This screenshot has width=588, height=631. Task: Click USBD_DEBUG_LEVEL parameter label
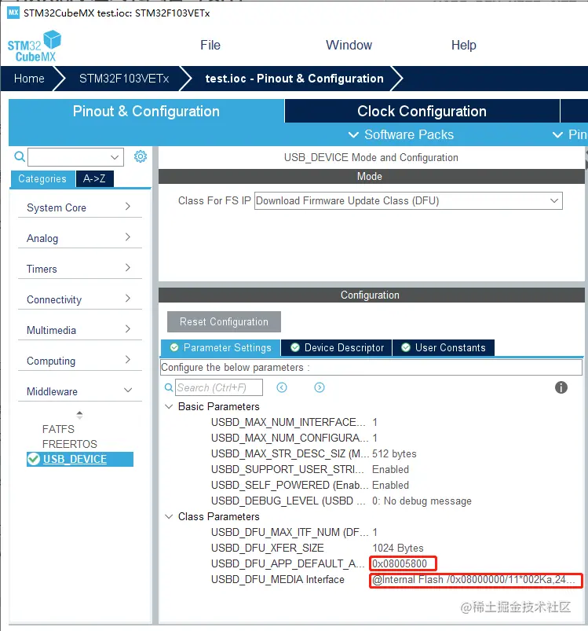[x=288, y=501]
